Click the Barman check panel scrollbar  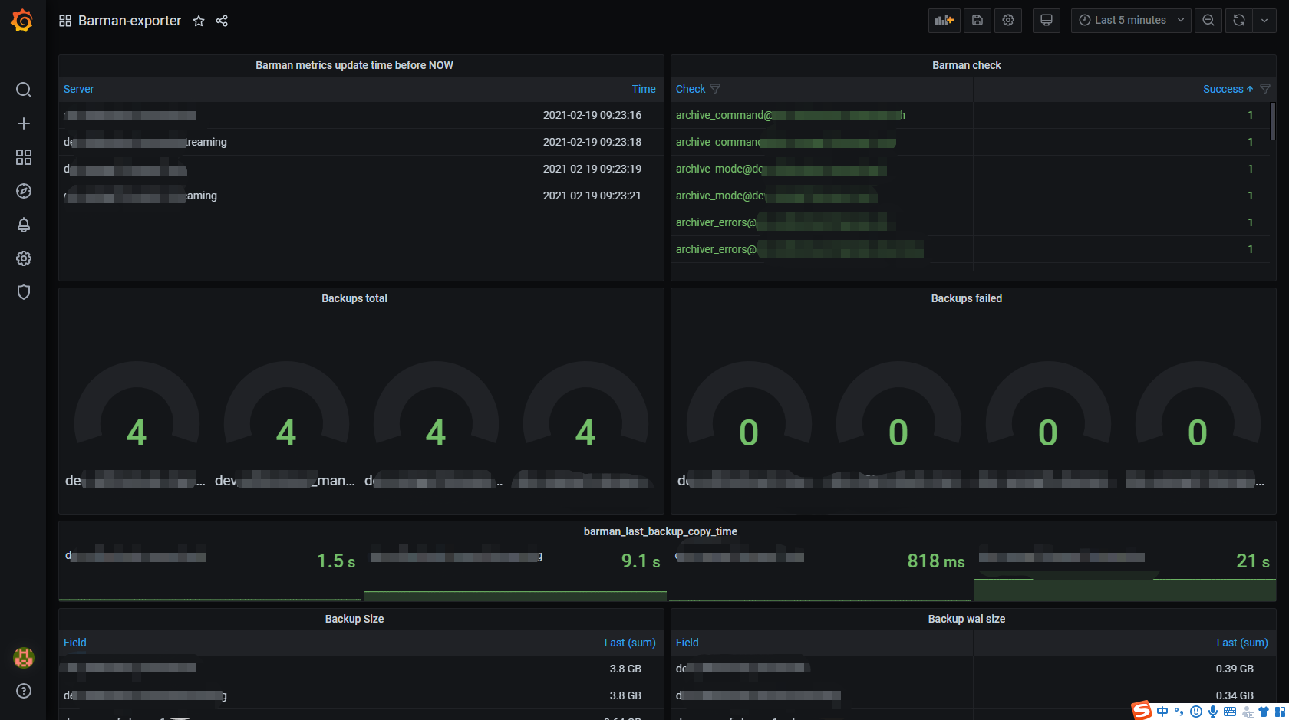pos(1273,121)
